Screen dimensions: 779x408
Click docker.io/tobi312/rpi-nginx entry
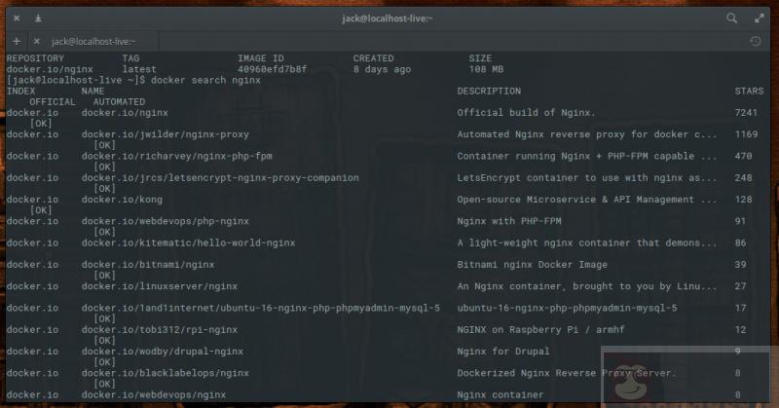click(x=160, y=330)
